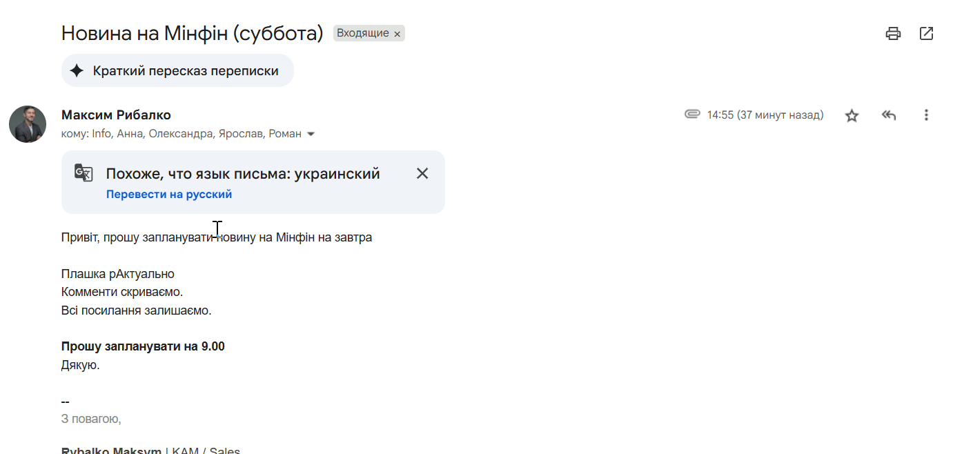Click the recipients line starting with кому
Screen dimensions: 953x454
(x=181, y=134)
